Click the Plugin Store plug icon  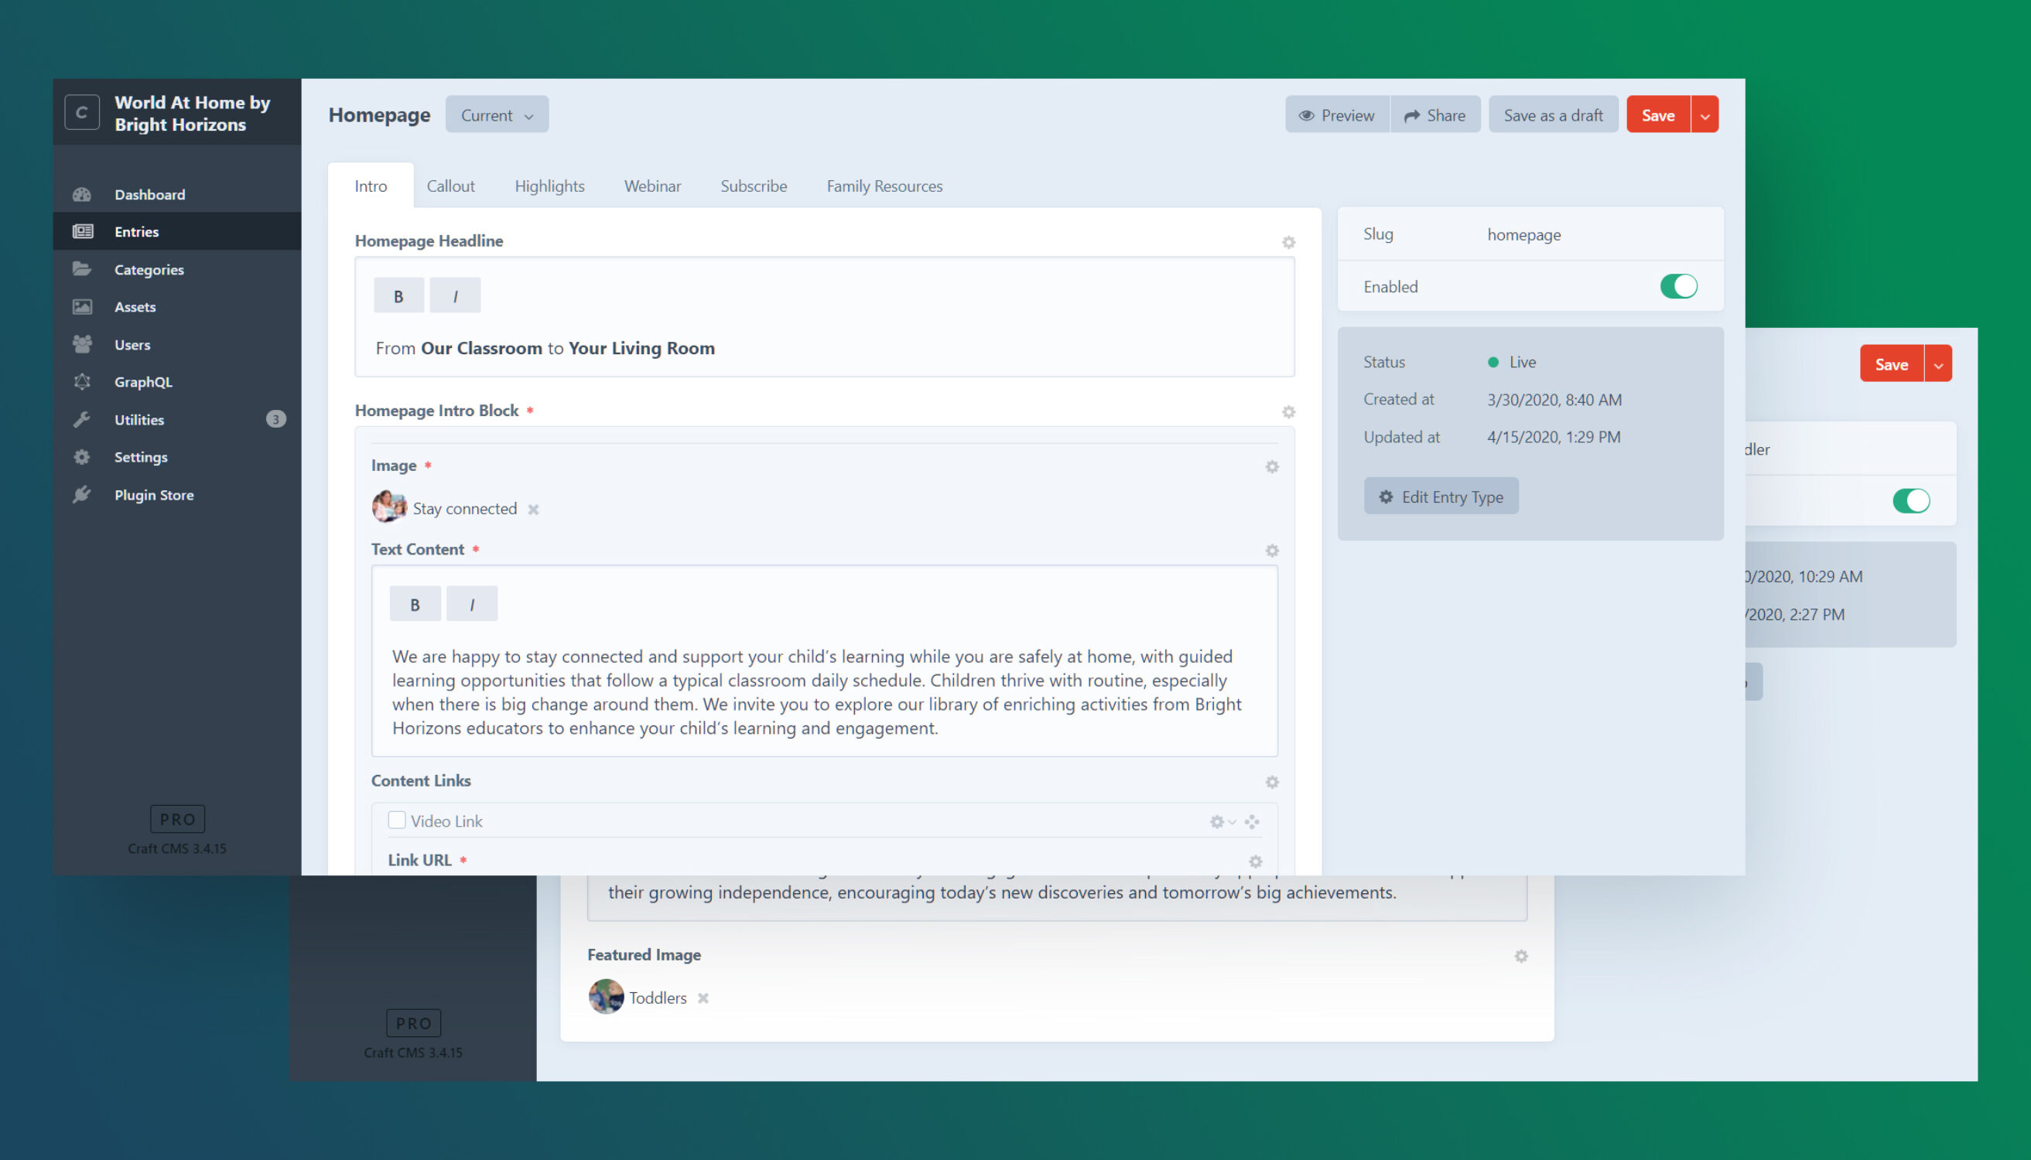click(82, 495)
